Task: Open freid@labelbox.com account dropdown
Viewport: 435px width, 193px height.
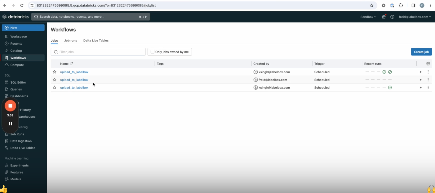Action: coord(415,17)
